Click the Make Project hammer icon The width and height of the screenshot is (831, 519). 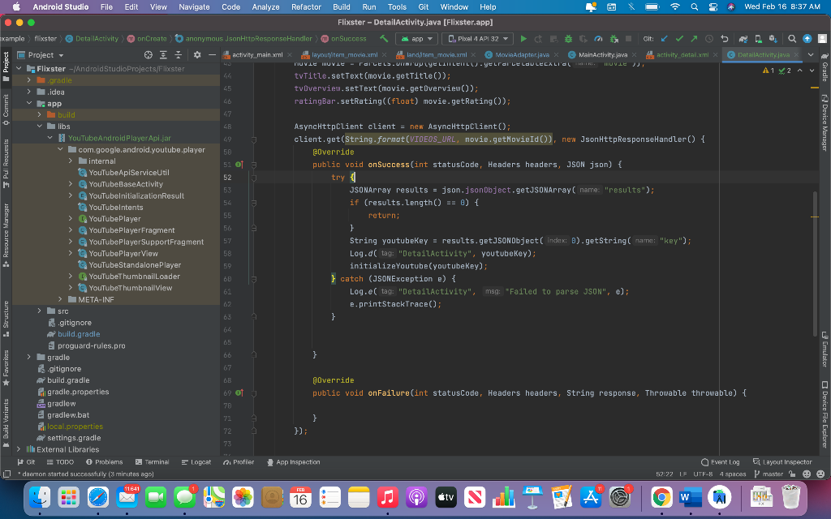(384, 39)
